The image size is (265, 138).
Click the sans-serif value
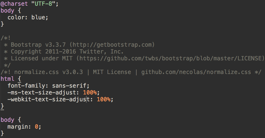pyautogui.click(x=69, y=86)
